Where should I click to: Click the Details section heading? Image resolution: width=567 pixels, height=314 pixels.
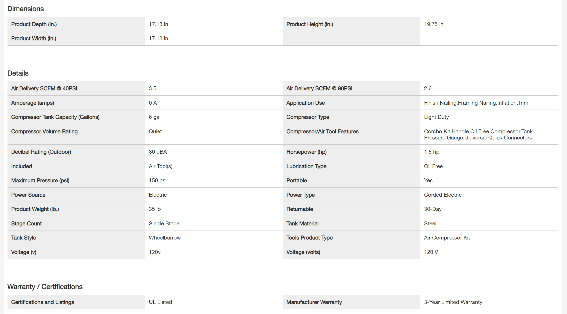click(18, 73)
